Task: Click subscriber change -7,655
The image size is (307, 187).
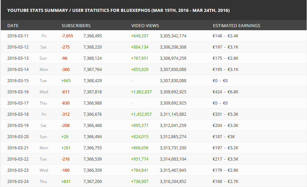Action: (x=67, y=36)
